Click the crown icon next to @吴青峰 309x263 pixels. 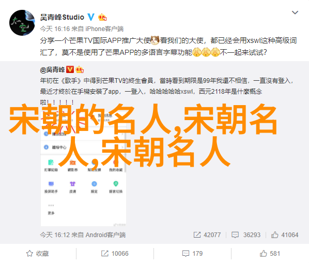coord(80,69)
